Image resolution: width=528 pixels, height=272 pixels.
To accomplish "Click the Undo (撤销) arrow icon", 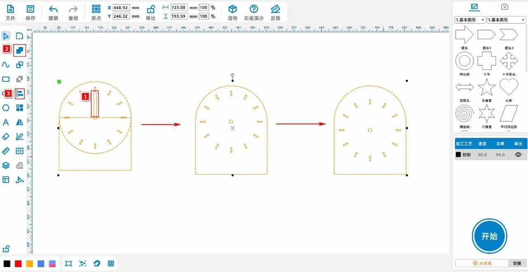I will tap(53, 9).
